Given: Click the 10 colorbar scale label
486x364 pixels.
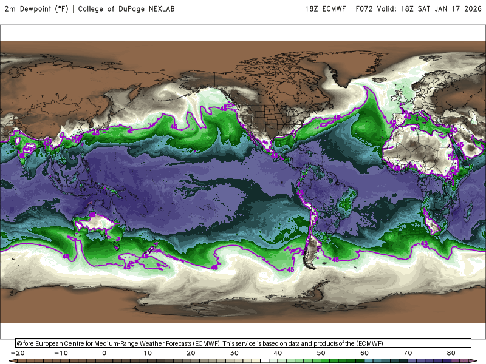Looking at the screenshot, I should coord(148,353).
